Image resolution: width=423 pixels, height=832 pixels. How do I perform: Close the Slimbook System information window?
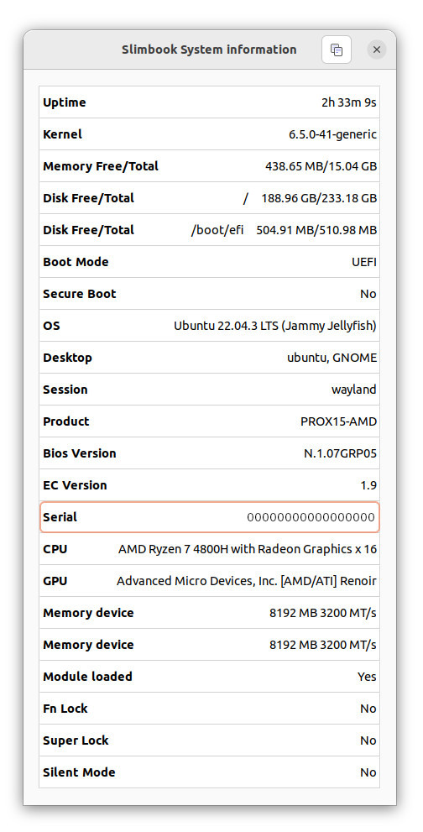[x=377, y=50]
